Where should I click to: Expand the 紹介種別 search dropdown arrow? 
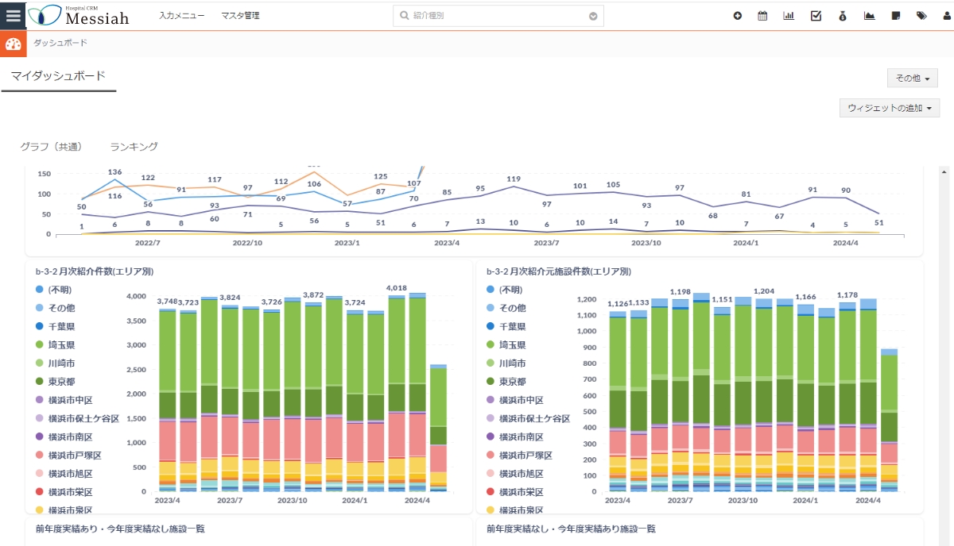point(593,16)
